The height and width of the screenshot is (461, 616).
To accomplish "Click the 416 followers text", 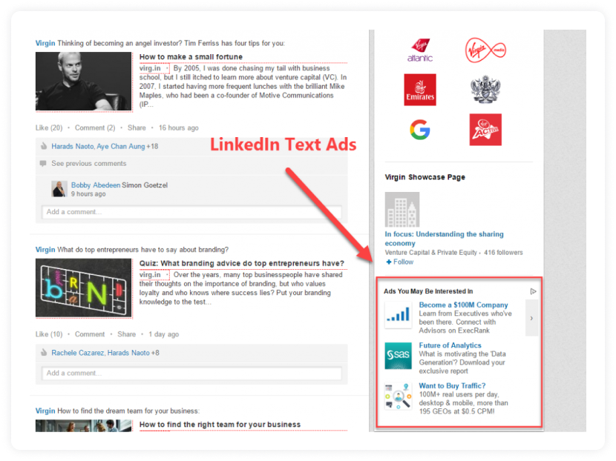I will (x=503, y=252).
